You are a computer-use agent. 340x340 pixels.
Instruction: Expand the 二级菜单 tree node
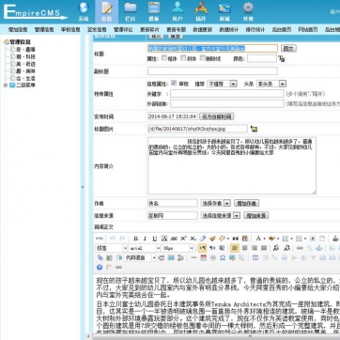point(6,85)
